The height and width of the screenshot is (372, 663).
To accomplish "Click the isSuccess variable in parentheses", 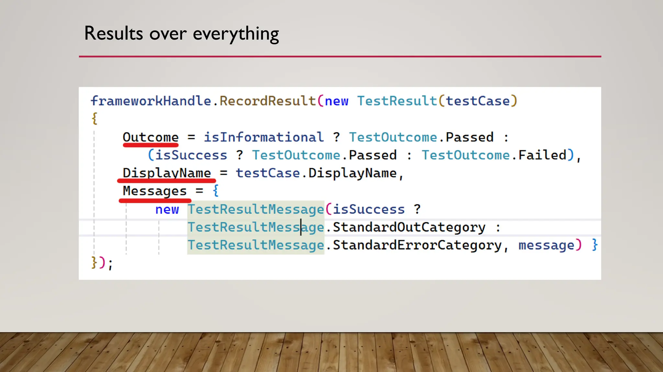I will coord(191,155).
